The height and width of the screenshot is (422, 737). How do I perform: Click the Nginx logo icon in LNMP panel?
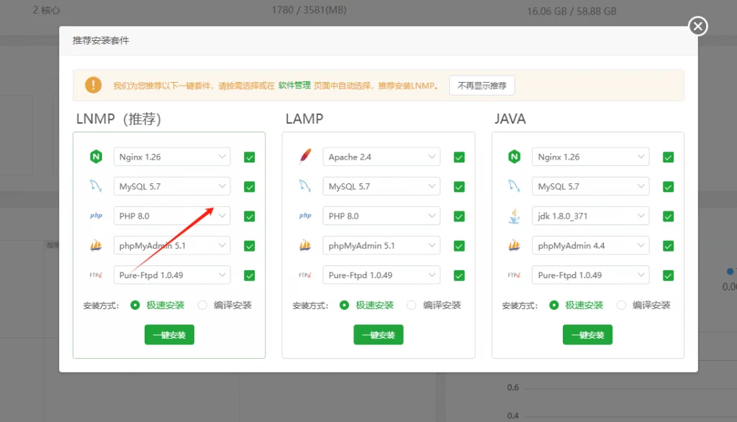point(96,157)
